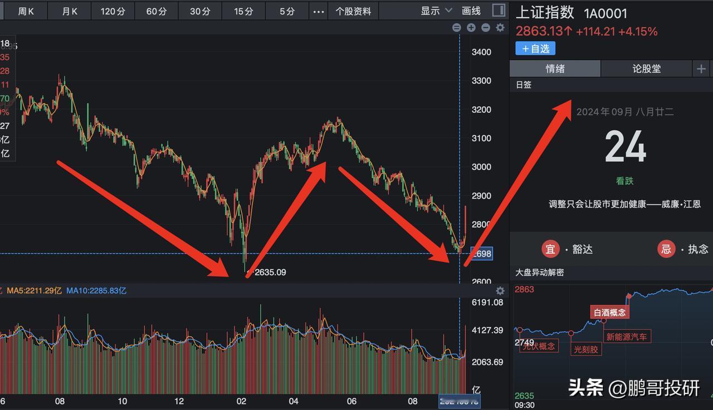Image resolution: width=713 pixels, height=410 pixels.
Task: Click the 上证指数 index name
Action: point(545,13)
